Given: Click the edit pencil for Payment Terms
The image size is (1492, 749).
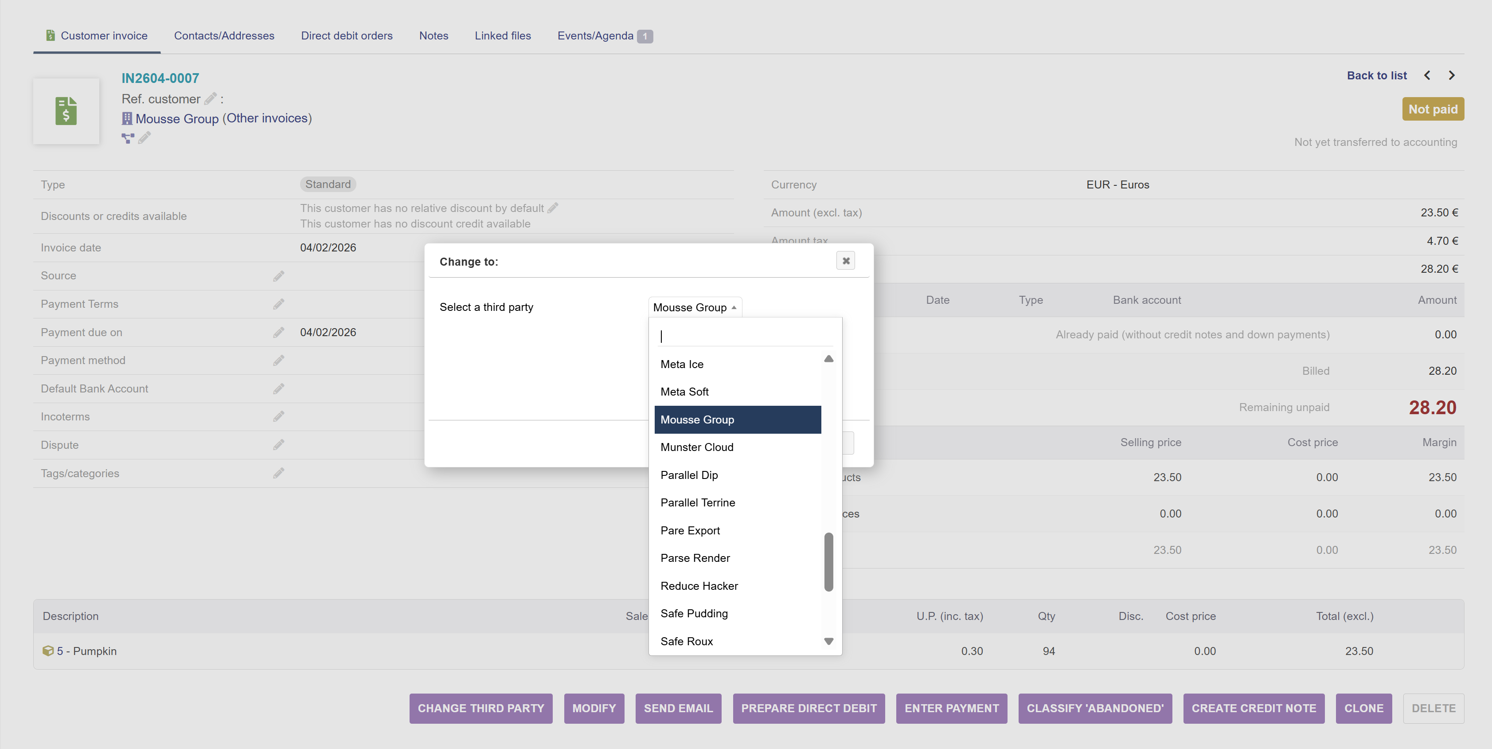Looking at the screenshot, I should click(x=279, y=304).
